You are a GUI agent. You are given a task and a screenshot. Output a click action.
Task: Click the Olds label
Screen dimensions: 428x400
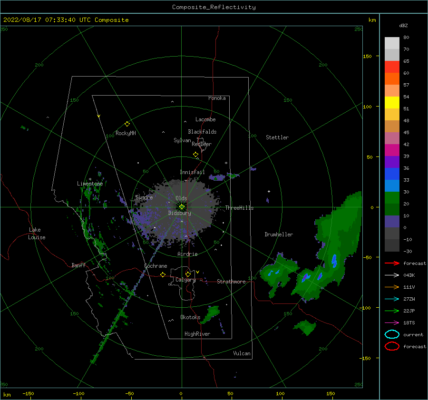[181, 198]
